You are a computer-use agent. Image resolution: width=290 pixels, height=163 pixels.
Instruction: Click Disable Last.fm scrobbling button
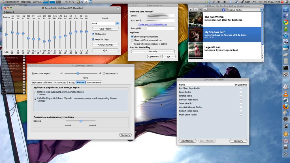click(153, 52)
